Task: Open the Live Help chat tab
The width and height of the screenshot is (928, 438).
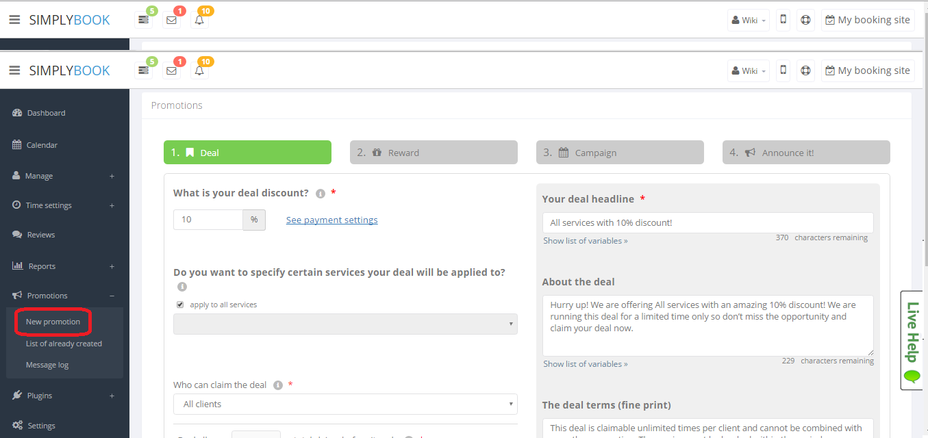Action: (x=912, y=340)
